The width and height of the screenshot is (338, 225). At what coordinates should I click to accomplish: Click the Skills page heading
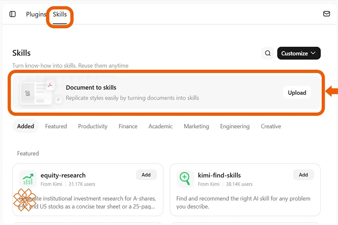[21, 53]
